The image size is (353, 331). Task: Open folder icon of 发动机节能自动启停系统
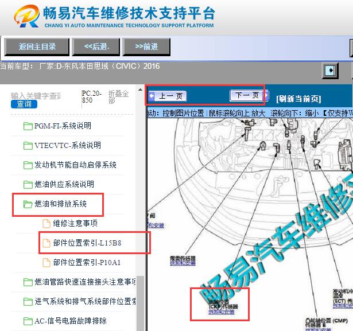(28, 165)
